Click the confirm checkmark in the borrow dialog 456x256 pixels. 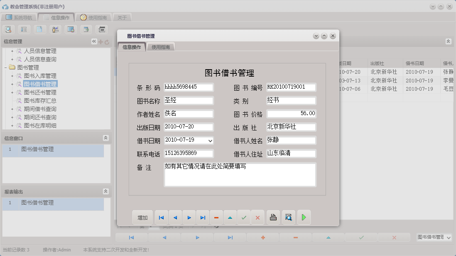click(x=244, y=217)
